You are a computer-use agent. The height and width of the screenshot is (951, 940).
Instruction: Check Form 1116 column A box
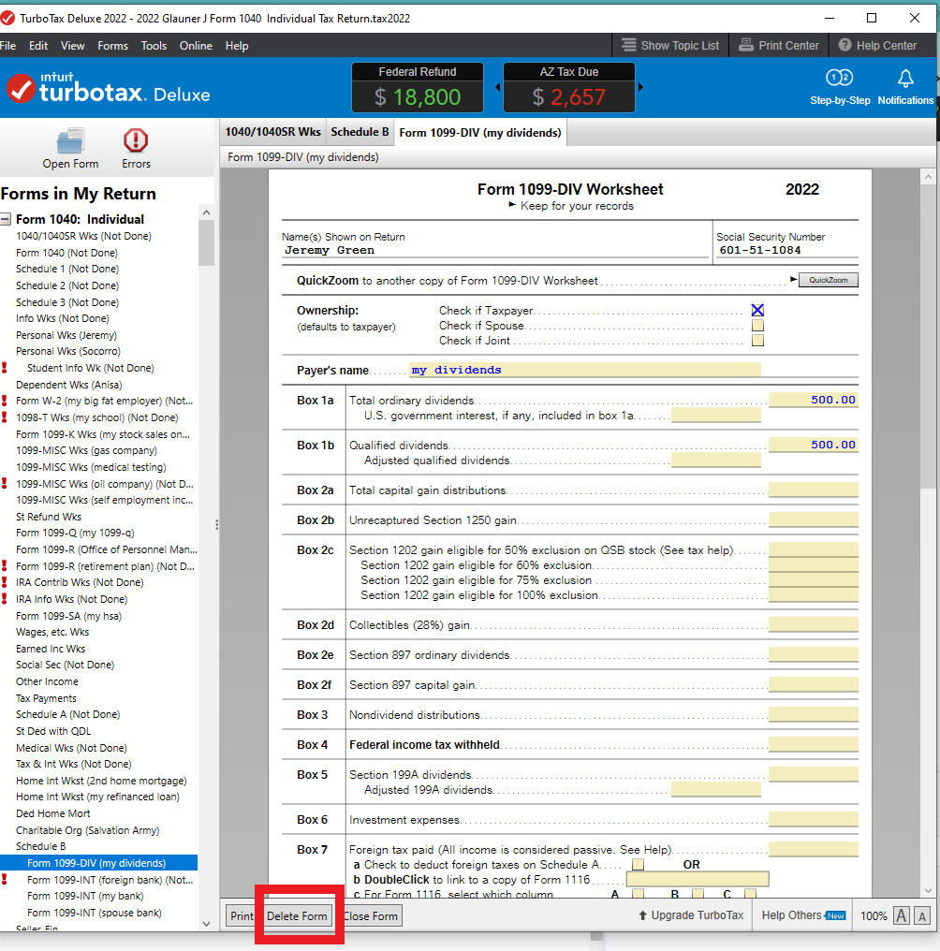click(x=638, y=894)
